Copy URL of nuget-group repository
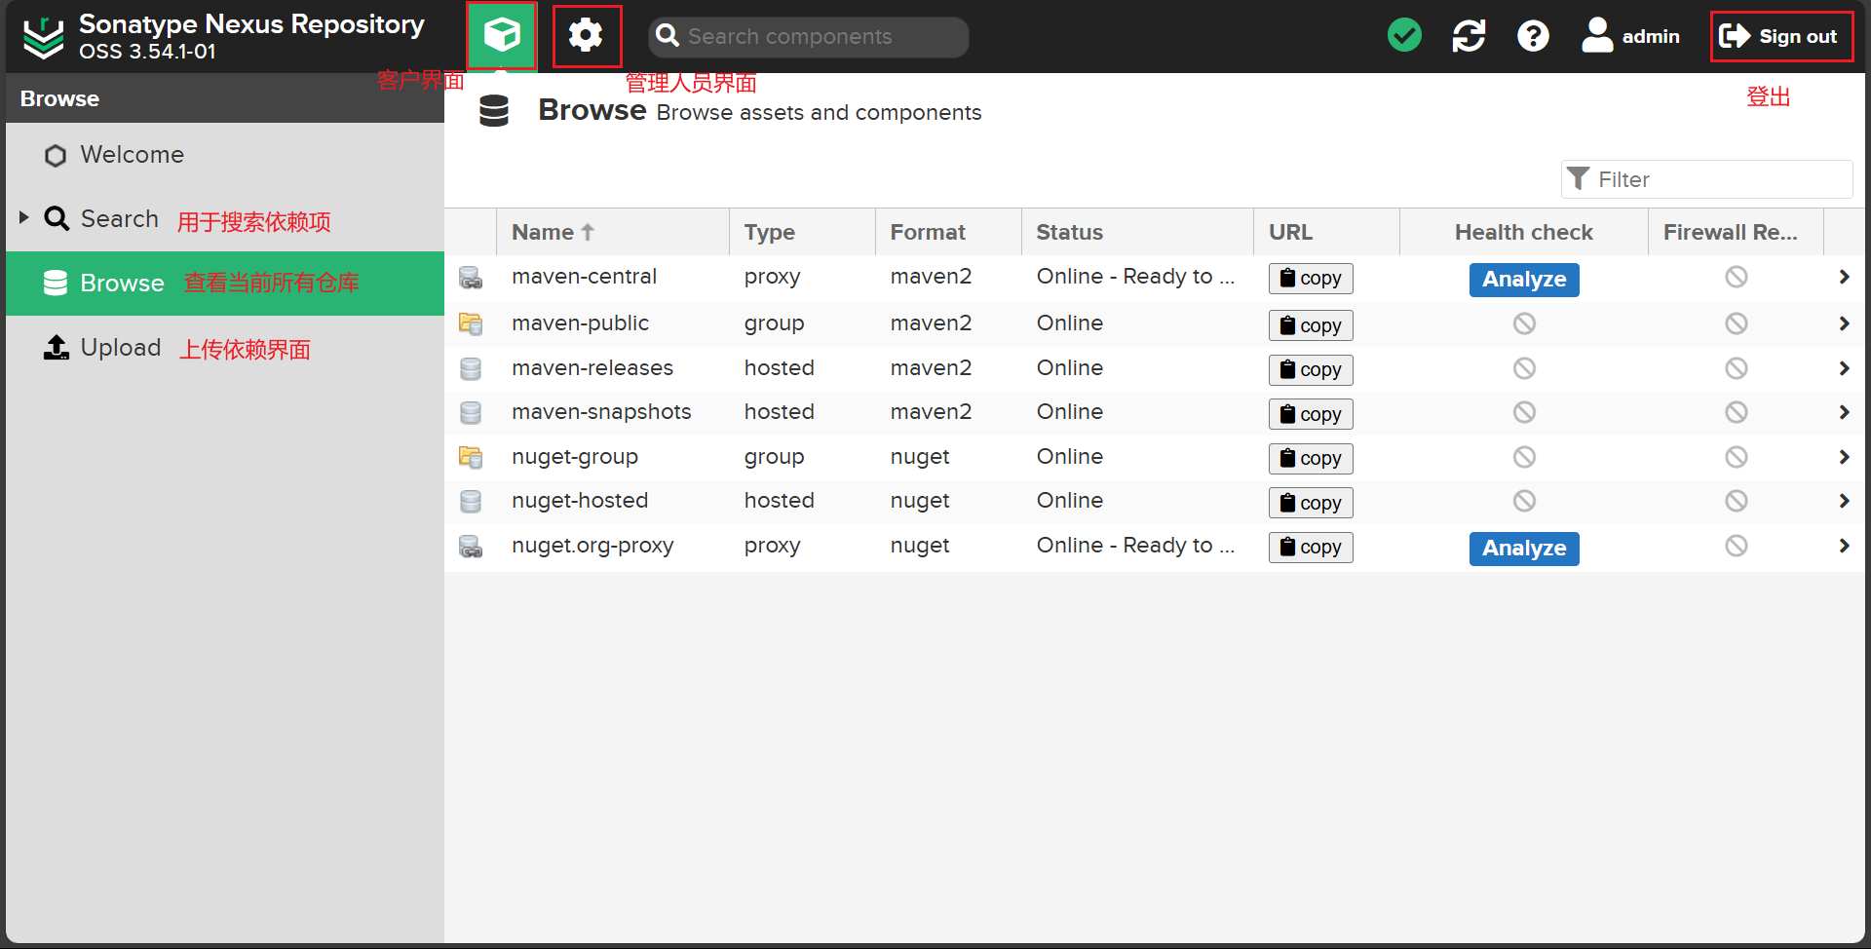The image size is (1871, 949). [x=1311, y=459]
